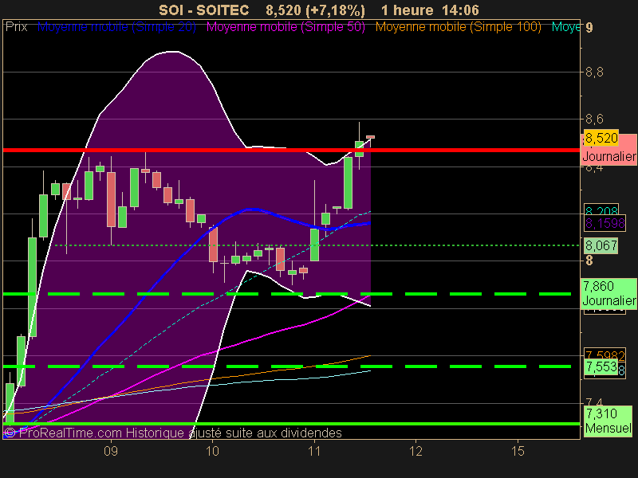Select the 8,520 (+7,18%) price quote
The image size is (638, 478).
315,10
